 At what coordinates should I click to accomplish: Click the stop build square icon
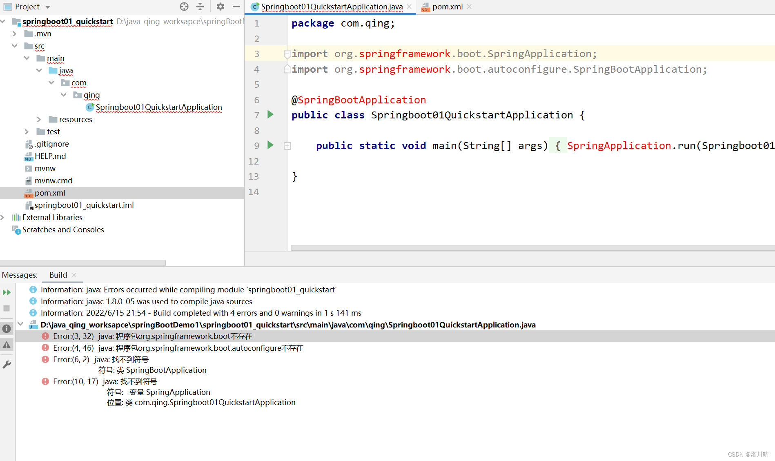pos(7,308)
